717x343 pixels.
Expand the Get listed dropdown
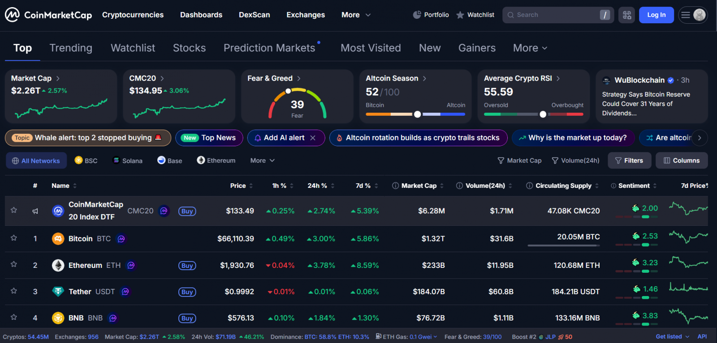pyautogui.click(x=673, y=336)
